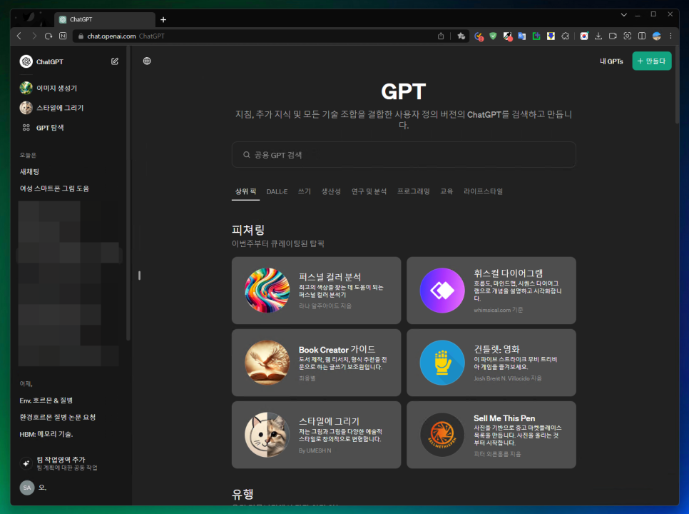The height and width of the screenshot is (514, 689).
Task: Bookmark the page with star icon
Action: coord(461,36)
